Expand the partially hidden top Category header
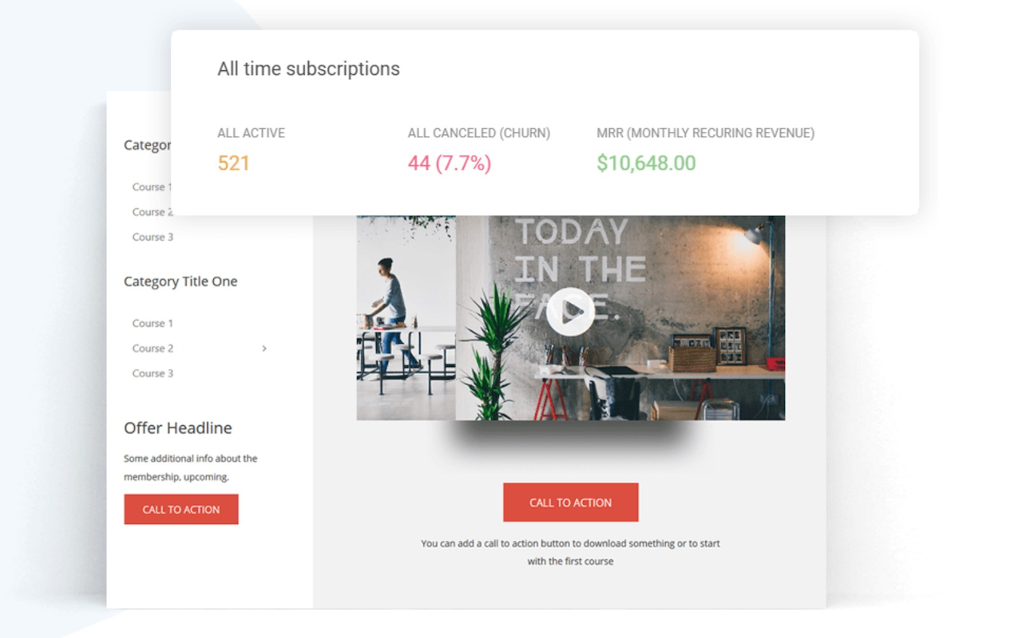This screenshot has height=638, width=1022. [x=148, y=144]
